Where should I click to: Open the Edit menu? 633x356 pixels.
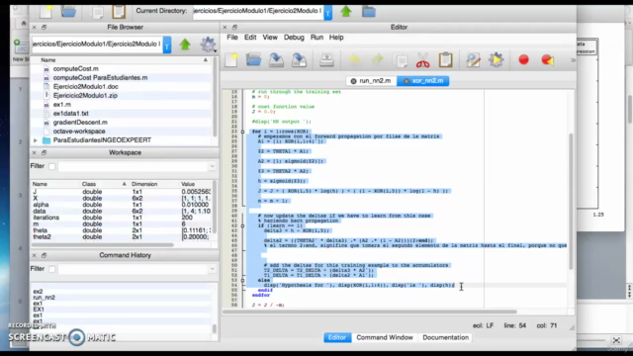pyautogui.click(x=250, y=38)
